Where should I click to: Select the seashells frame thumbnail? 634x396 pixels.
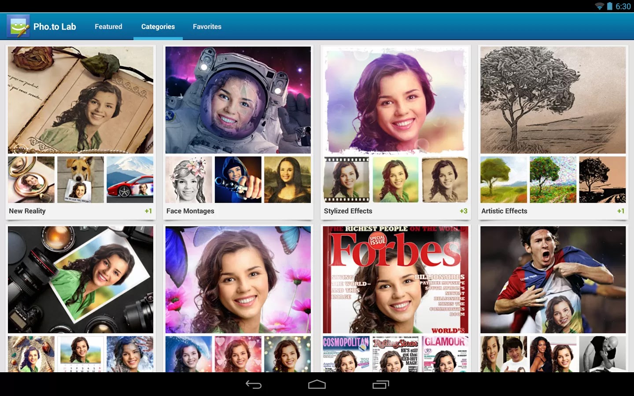(x=31, y=354)
